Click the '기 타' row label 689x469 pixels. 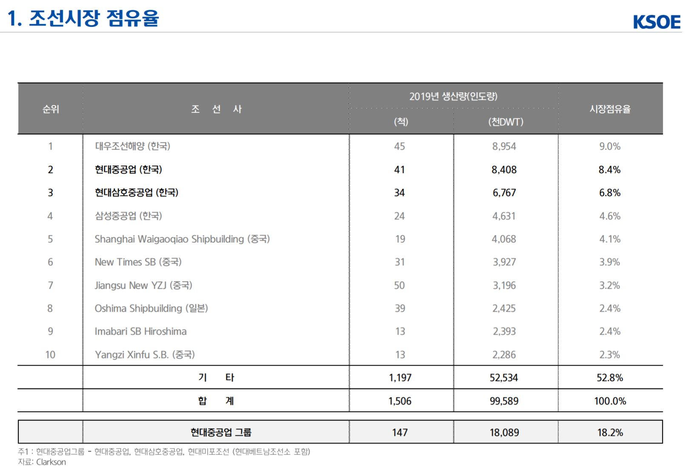[x=216, y=378]
